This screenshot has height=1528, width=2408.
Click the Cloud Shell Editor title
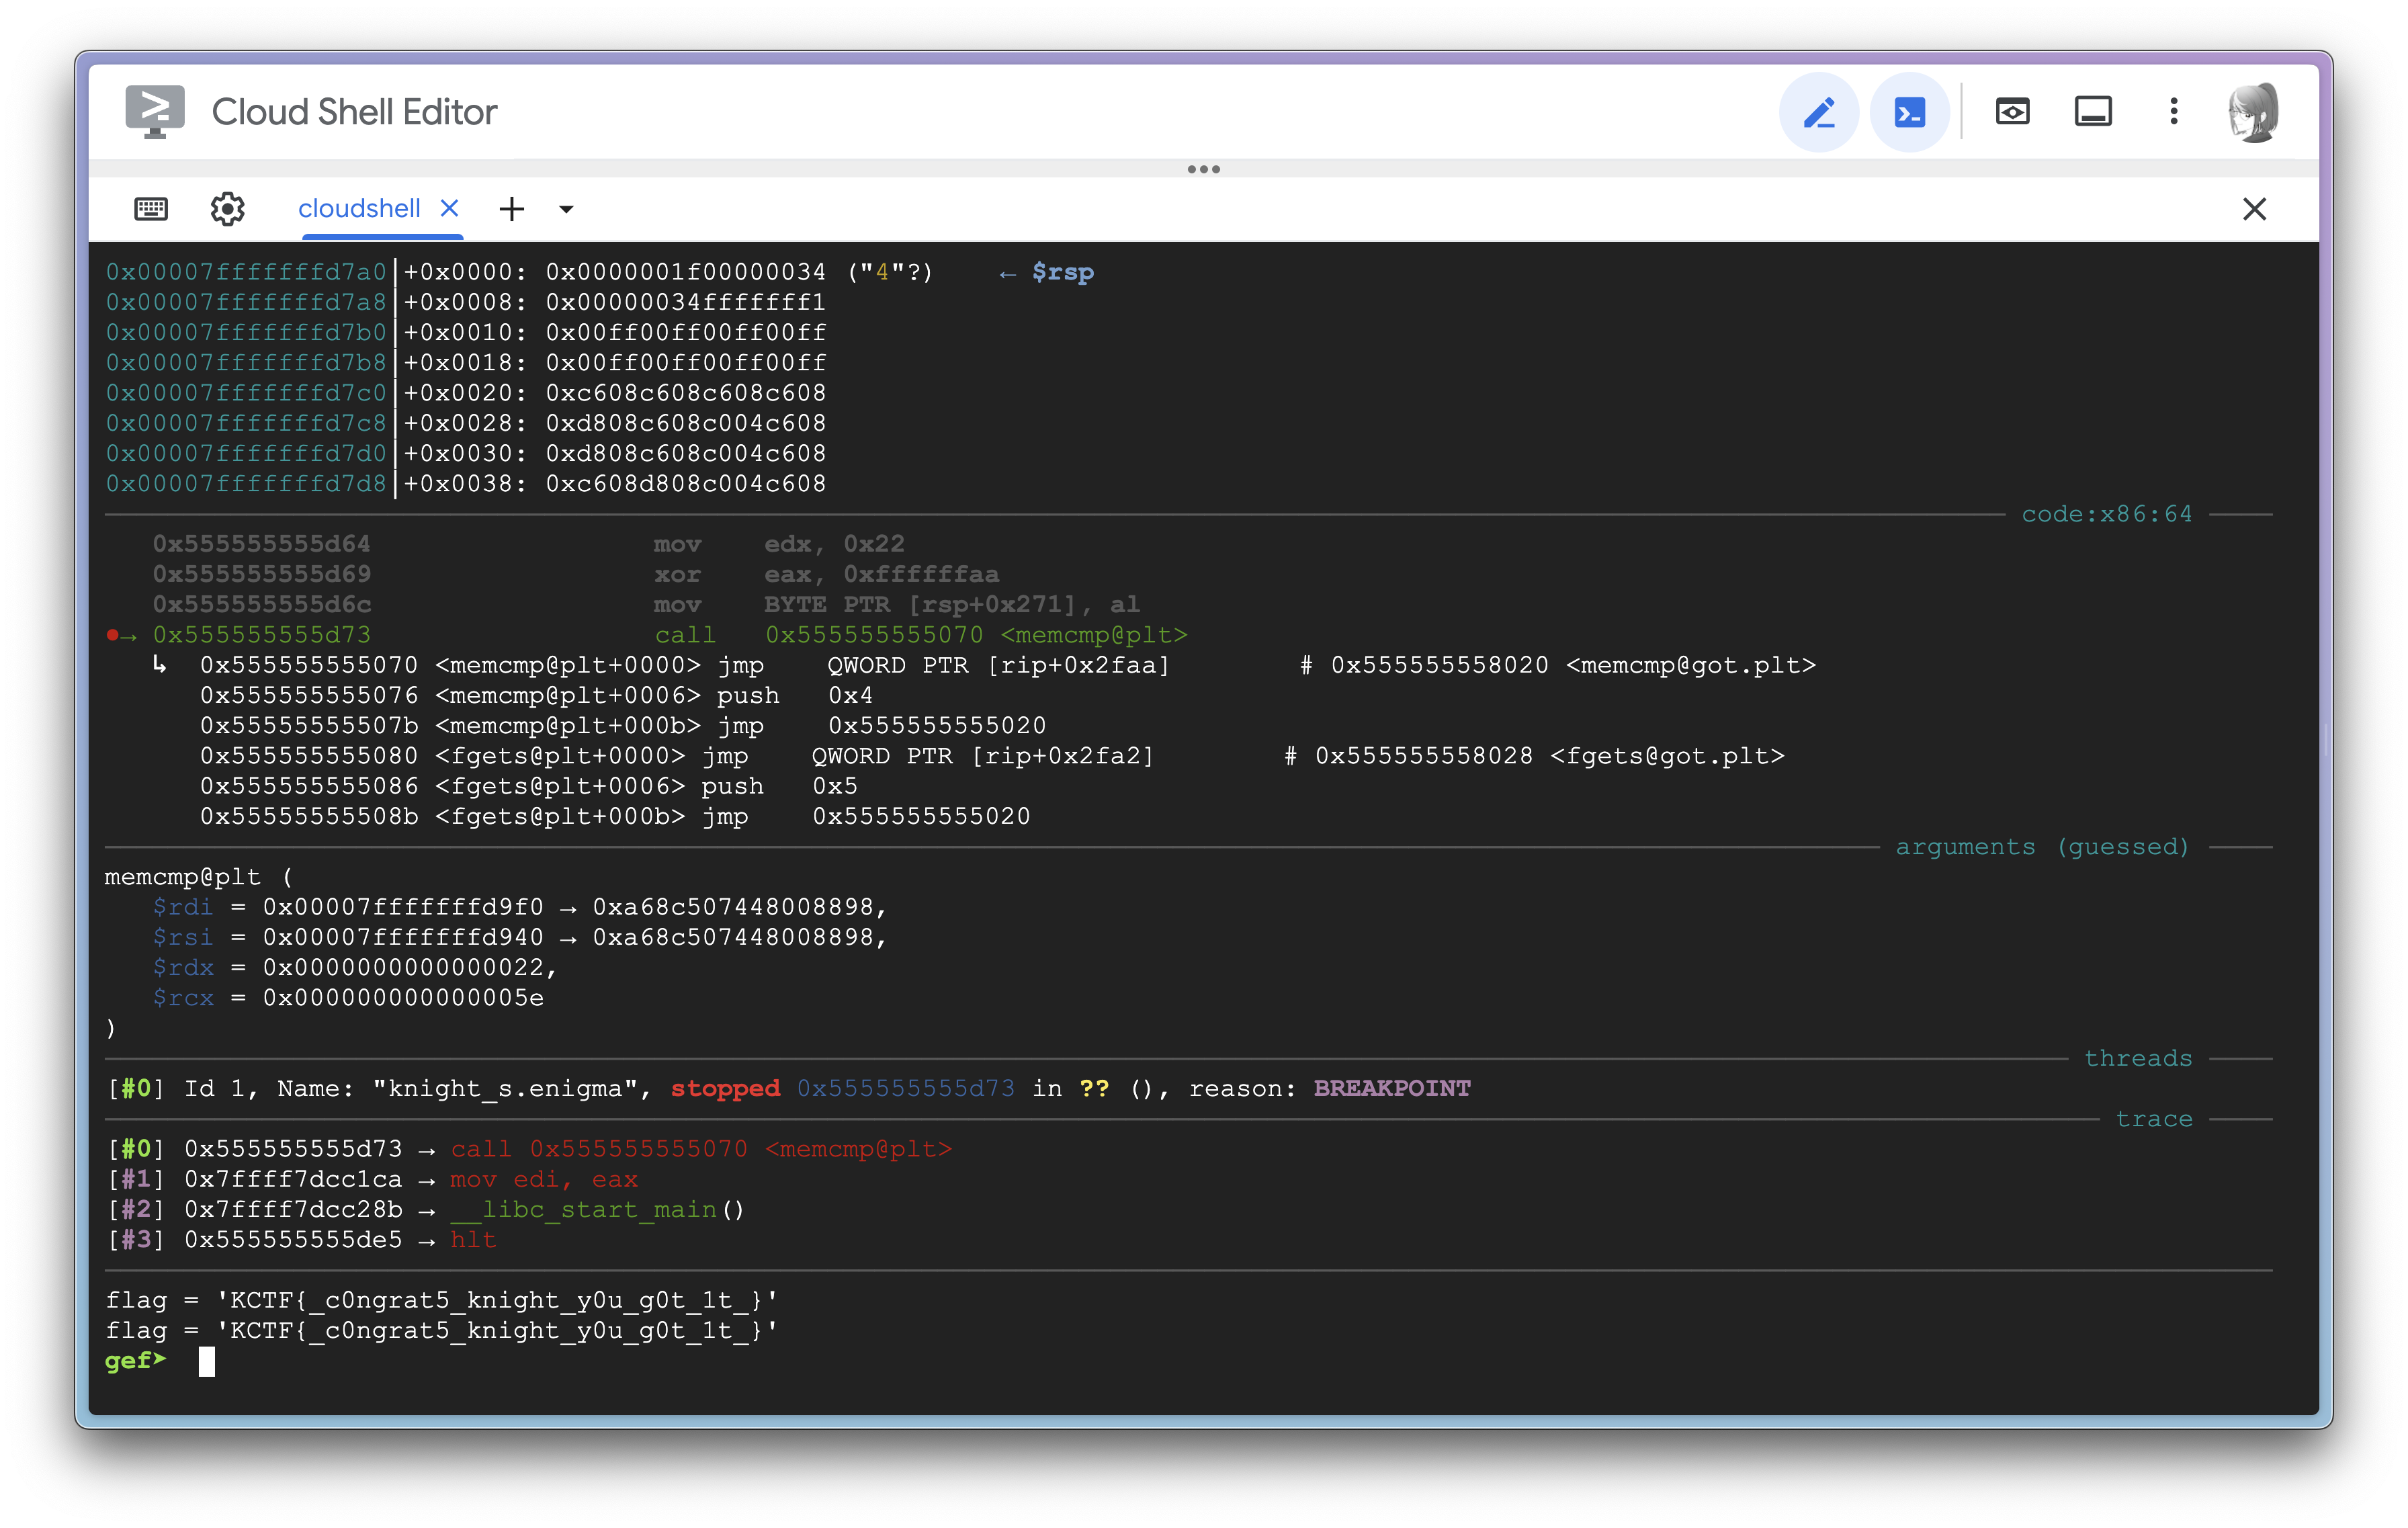354,111
